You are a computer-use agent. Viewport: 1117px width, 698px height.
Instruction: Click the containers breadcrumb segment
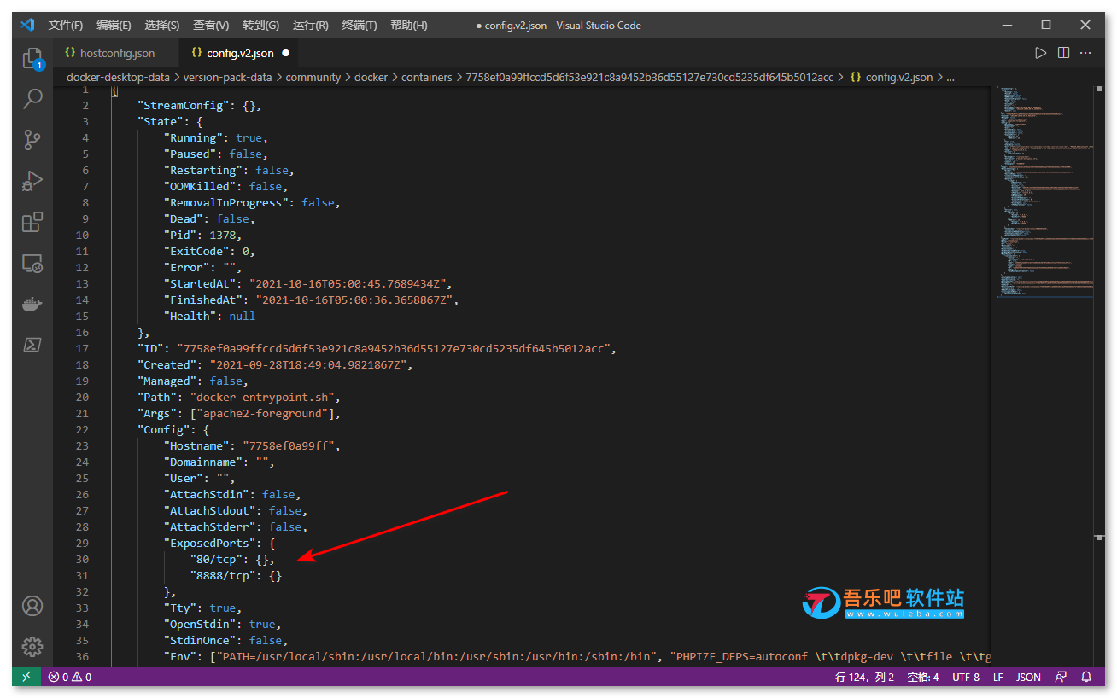point(427,77)
